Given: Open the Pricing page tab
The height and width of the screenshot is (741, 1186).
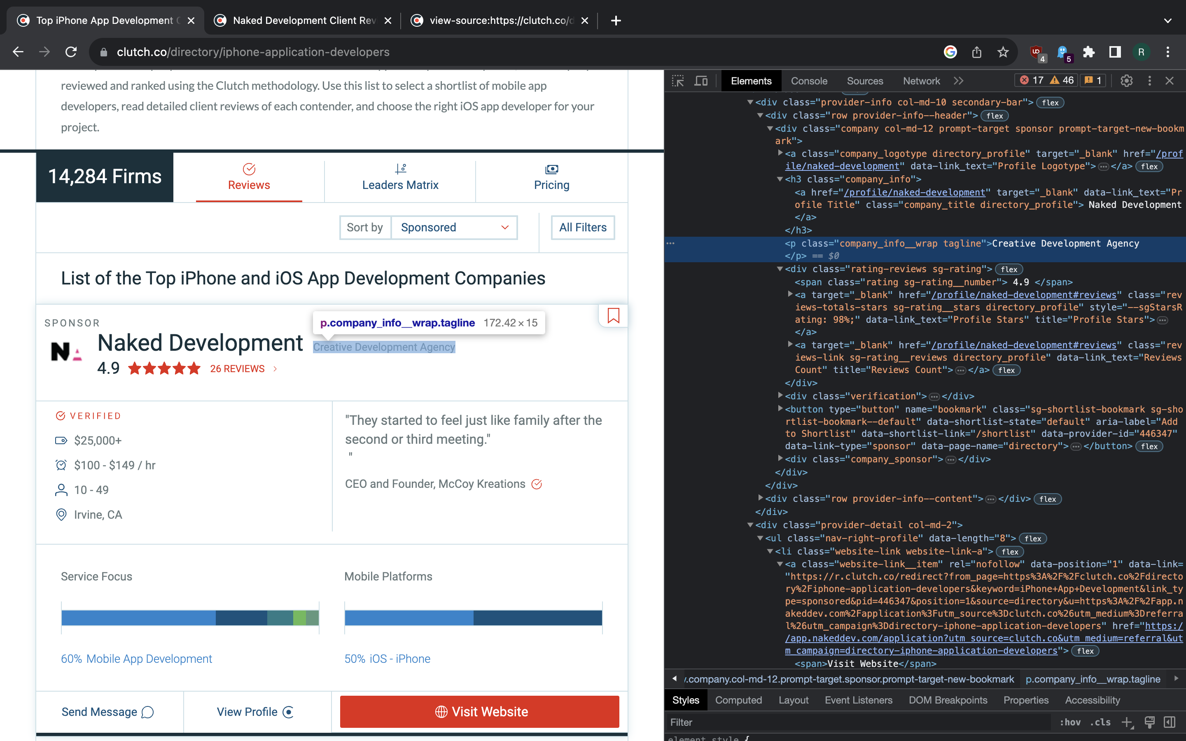Looking at the screenshot, I should pos(551,177).
